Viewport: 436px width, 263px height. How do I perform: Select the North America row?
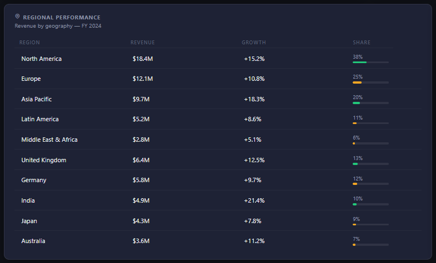click(x=218, y=59)
